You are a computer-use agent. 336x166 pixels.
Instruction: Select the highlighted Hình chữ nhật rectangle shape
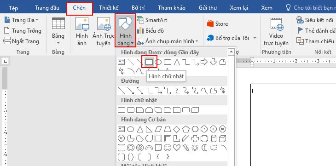coord(149,62)
